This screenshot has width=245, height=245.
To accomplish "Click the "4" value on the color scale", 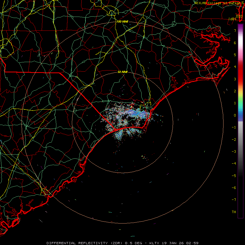I will click(235, 67).
